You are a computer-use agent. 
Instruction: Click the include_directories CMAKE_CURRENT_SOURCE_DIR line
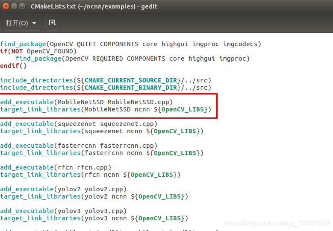point(106,80)
